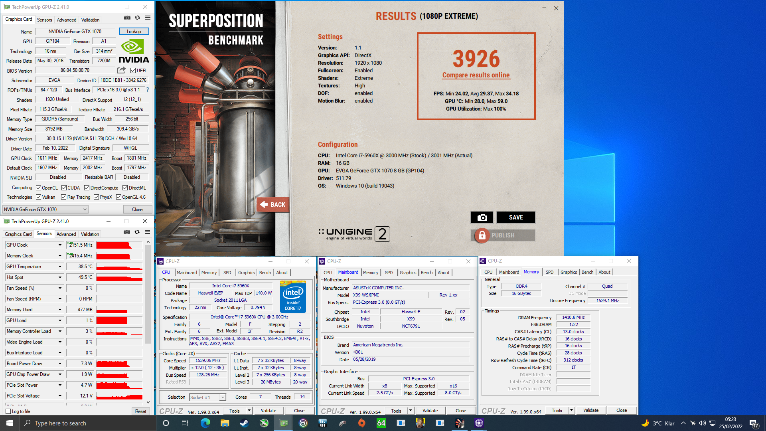Open the Graphics Card tab in the Sensors GPU-Z window
This screenshot has width=766, height=431.
coord(18,234)
